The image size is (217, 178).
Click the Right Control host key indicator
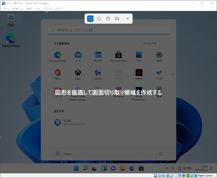click(205, 176)
